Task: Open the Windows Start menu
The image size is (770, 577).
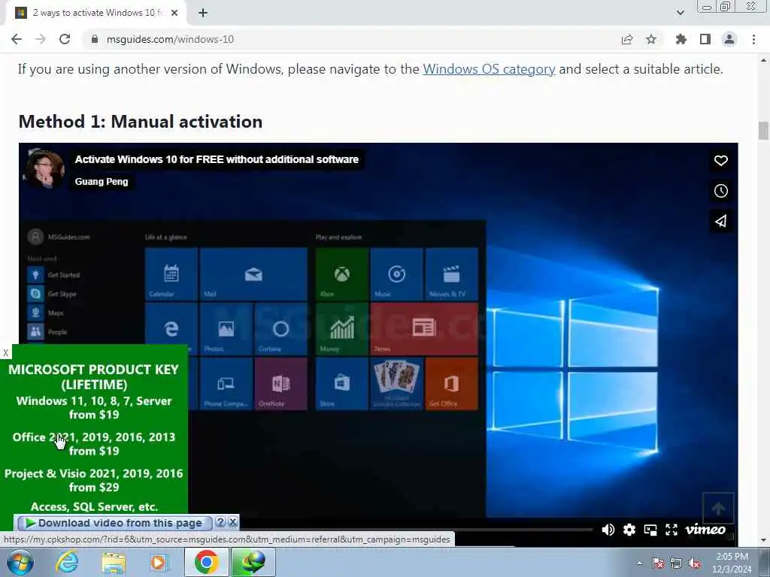Action: click(x=20, y=563)
